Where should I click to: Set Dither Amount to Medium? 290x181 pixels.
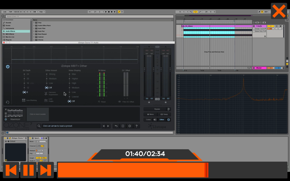tap(51, 79)
